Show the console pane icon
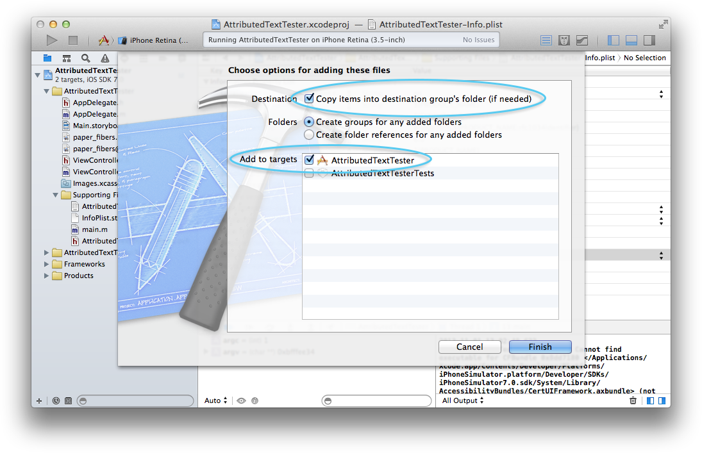This screenshot has height=453, width=702. 662,400
